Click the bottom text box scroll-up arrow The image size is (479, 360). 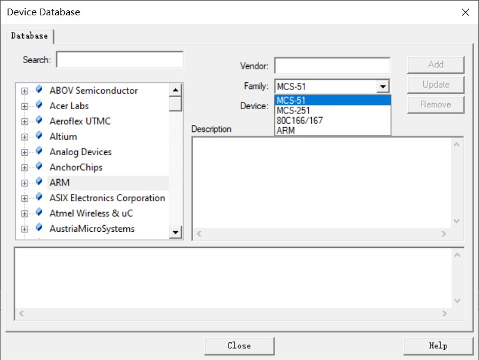coord(457,255)
